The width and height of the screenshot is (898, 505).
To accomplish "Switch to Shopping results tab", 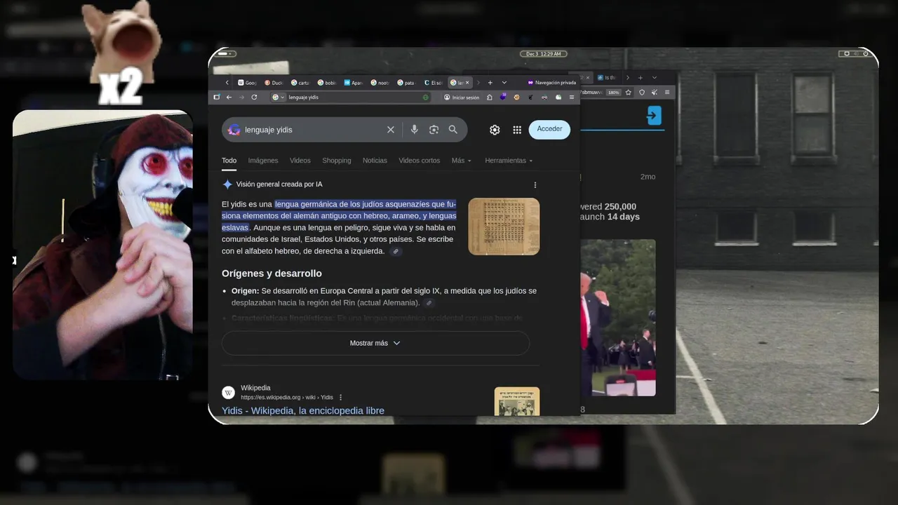I will 337,161.
